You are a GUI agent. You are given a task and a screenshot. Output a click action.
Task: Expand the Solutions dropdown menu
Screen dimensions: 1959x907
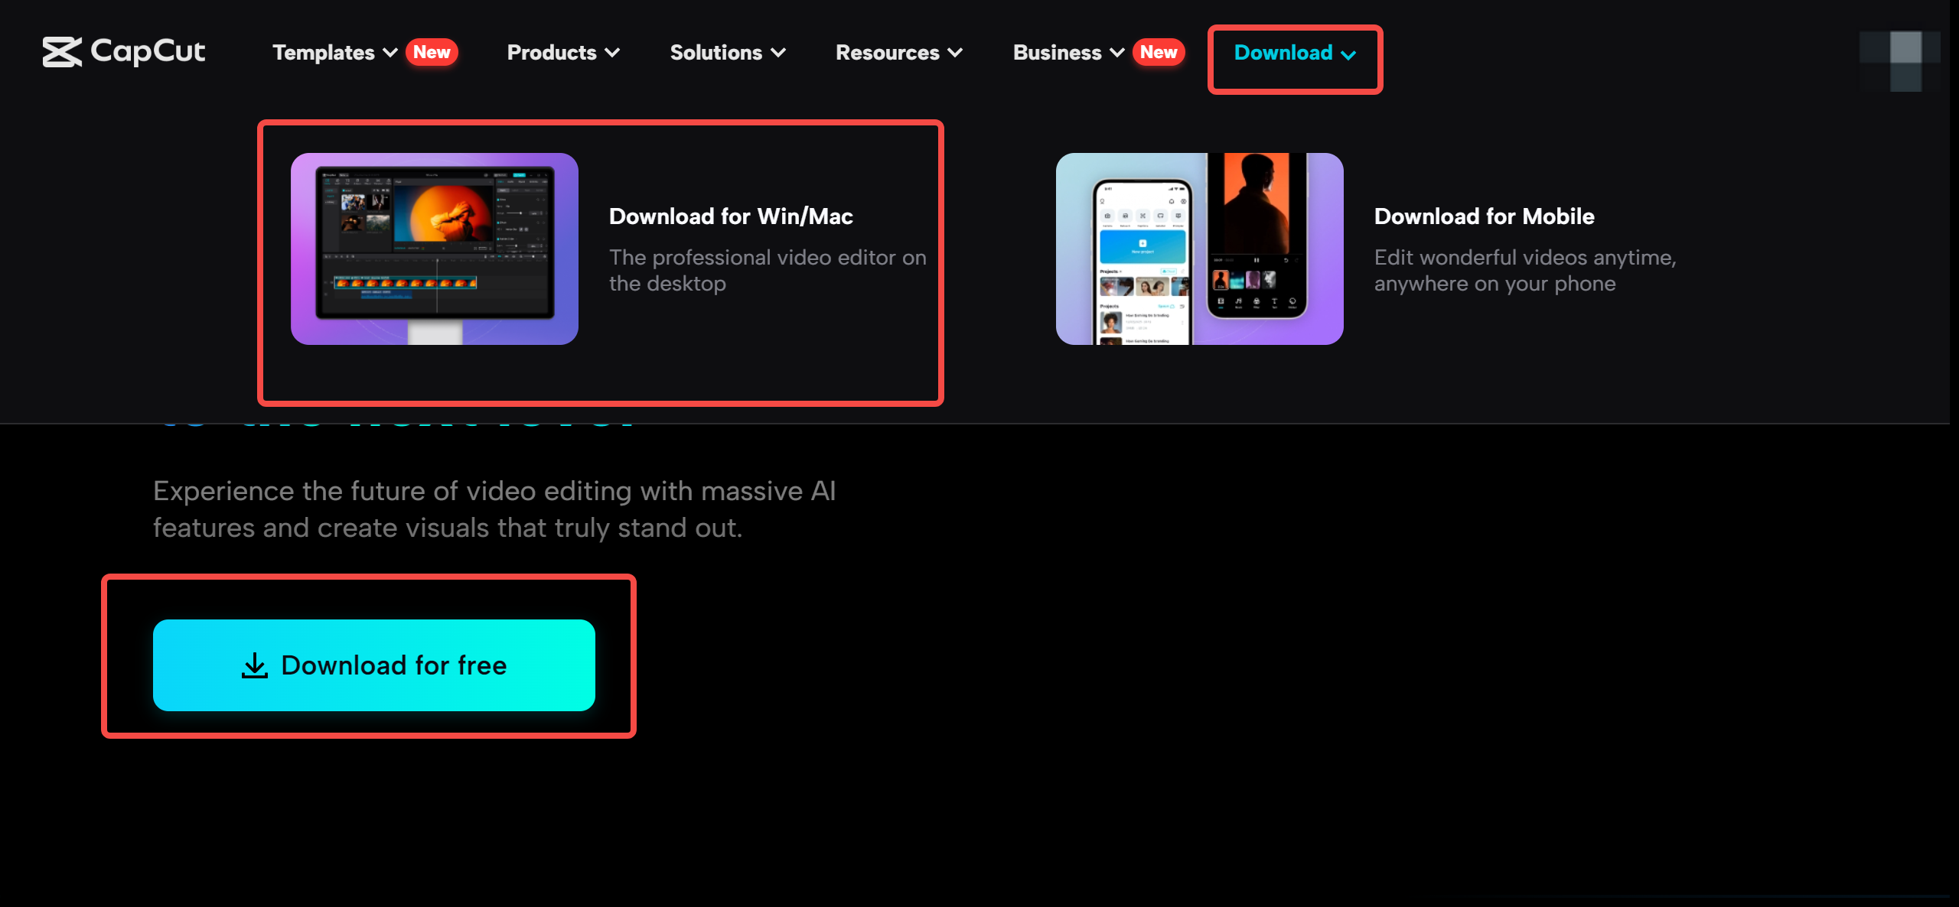[729, 53]
